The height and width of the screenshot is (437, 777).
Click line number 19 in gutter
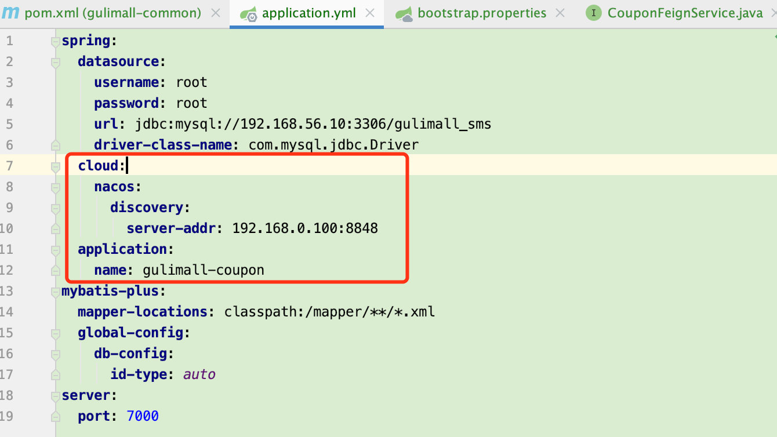tap(6, 416)
